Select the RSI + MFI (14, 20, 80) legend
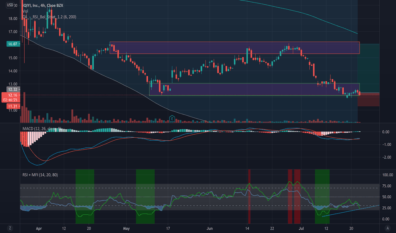This screenshot has height=233, width=396. pyautogui.click(x=40, y=175)
